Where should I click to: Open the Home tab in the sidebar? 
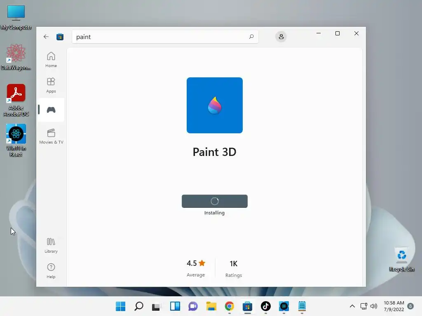pos(51,60)
